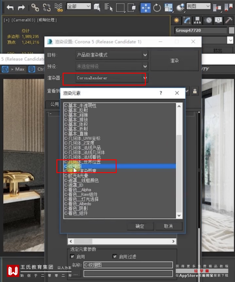Image resolution: width=235 pixels, height=282 pixels.
Task: Select C-基本_反射 in the elements list
Action: [x=76, y=110]
